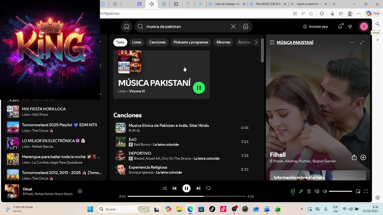Toggle the Now Playing view button

coord(293,191)
